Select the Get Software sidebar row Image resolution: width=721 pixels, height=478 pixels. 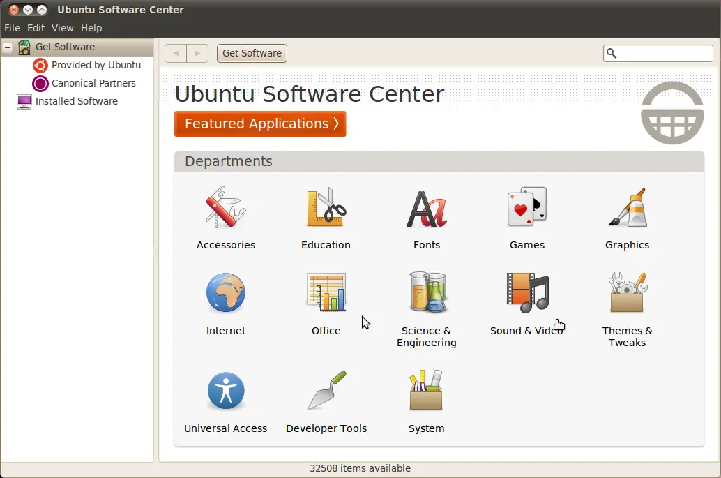point(77,47)
